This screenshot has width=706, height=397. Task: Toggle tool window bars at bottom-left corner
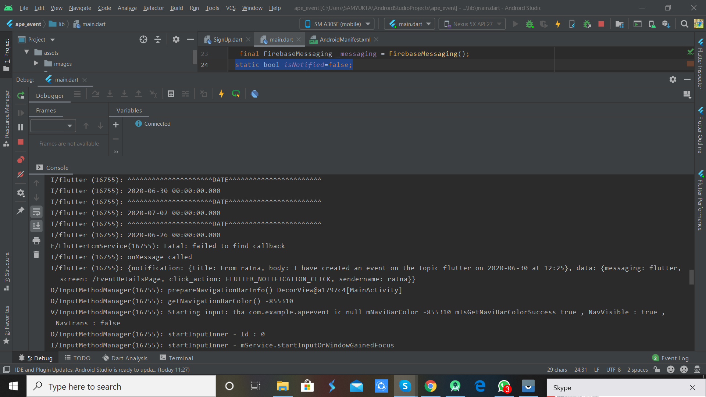pos(7,369)
